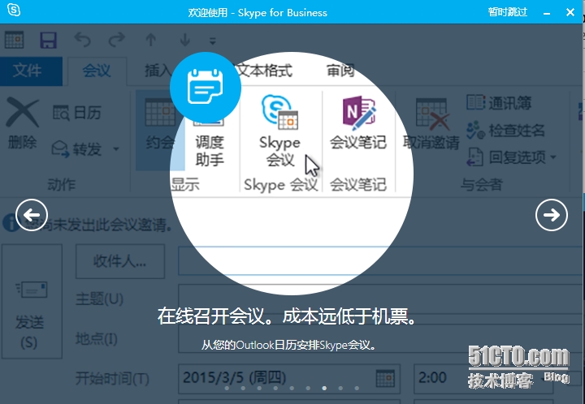Screen dimensions: 585x404
Task: Select the currently active seventh slide dot
Action: (324, 388)
